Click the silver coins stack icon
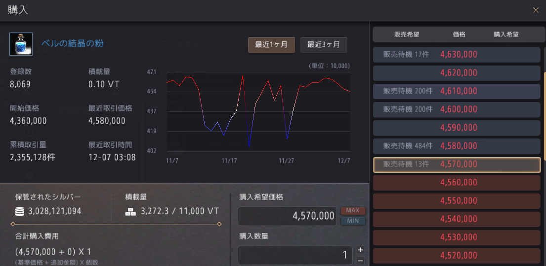The width and height of the screenshot is (546, 266). [x=20, y=211]
